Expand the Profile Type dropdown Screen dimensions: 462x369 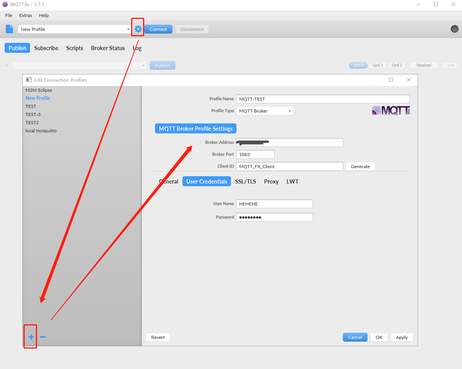[289, 111]
